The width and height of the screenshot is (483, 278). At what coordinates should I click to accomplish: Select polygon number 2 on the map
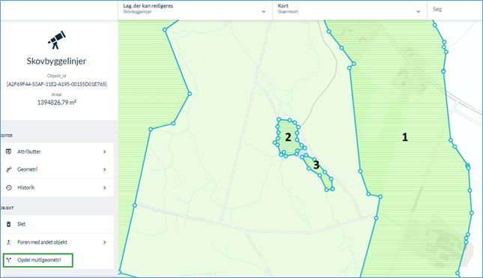(288, 137)
